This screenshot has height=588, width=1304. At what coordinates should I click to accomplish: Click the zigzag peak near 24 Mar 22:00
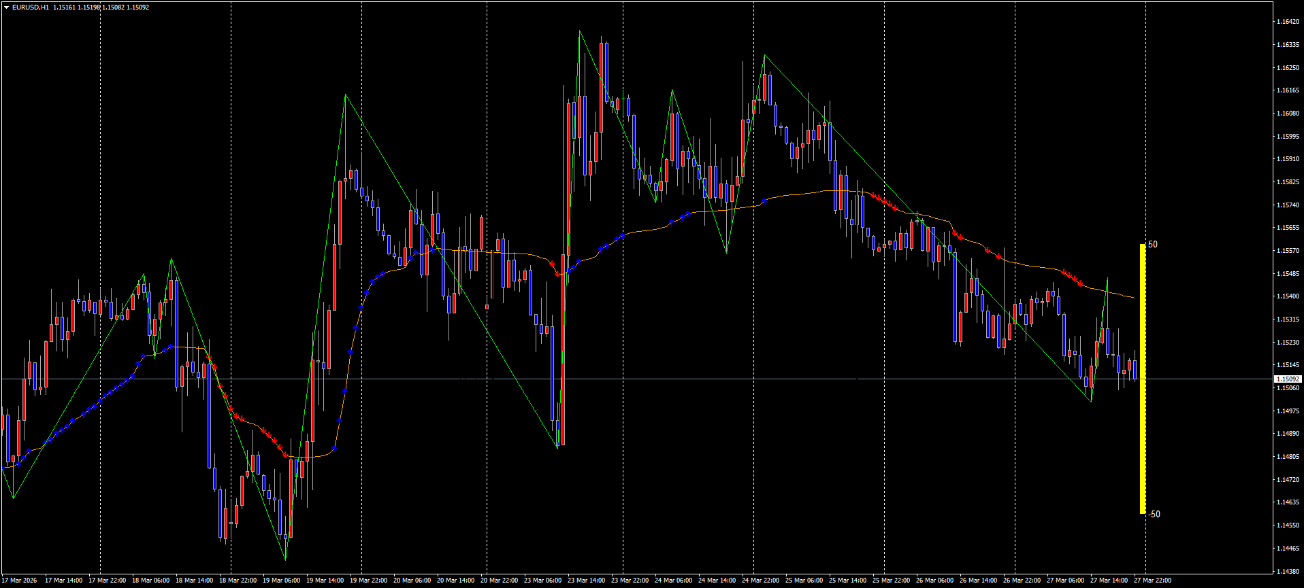tap(764, 56)
